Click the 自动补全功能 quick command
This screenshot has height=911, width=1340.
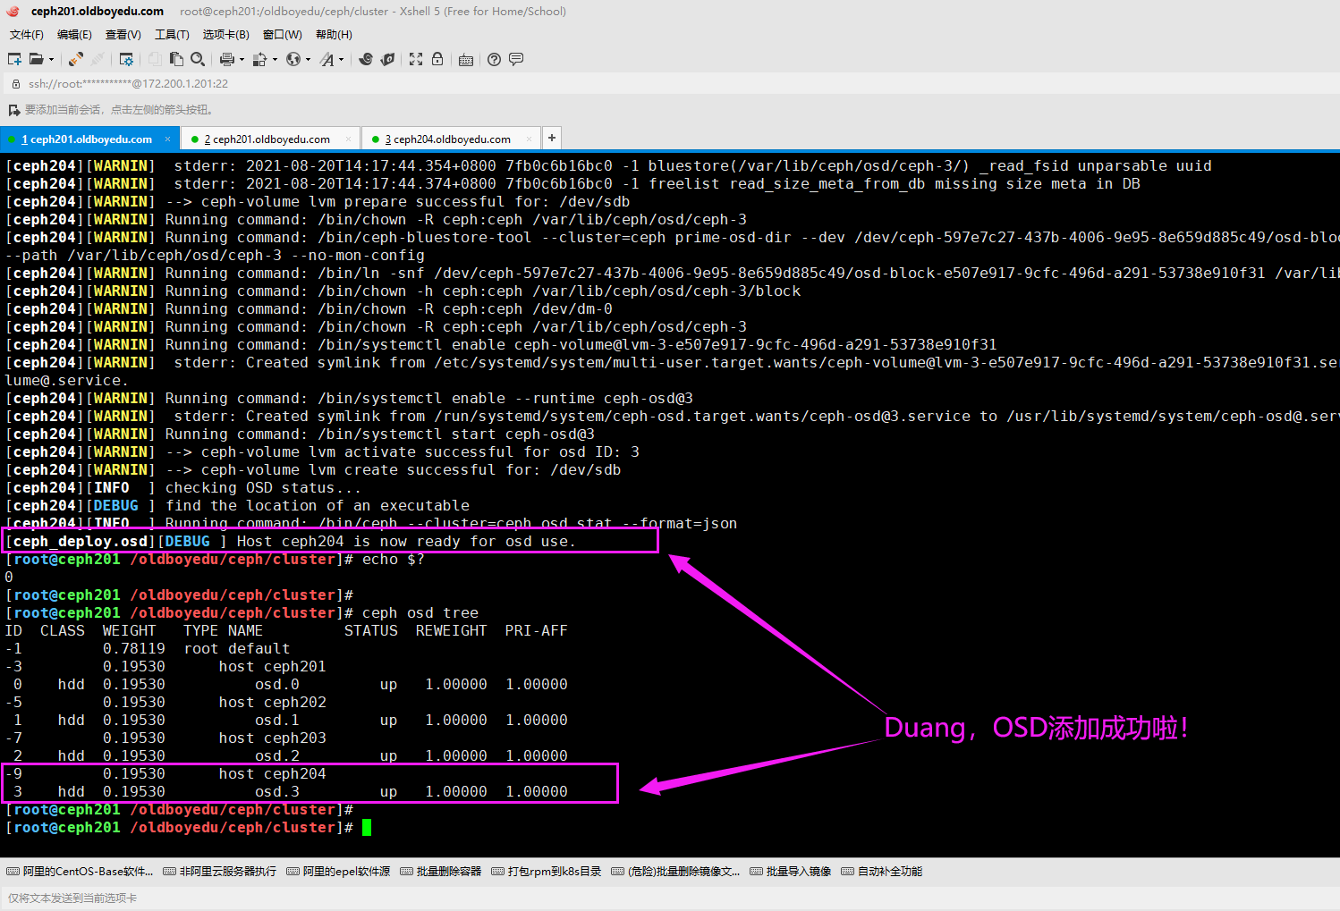[882, 872]
